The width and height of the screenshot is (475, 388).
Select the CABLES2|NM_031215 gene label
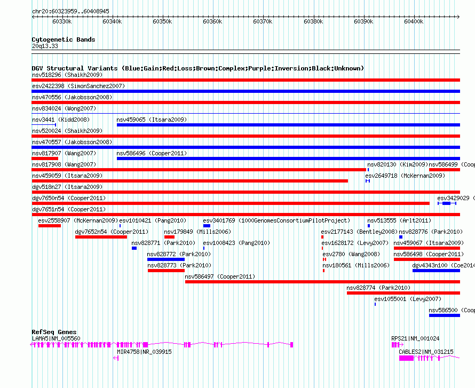(x=426, y=352)
